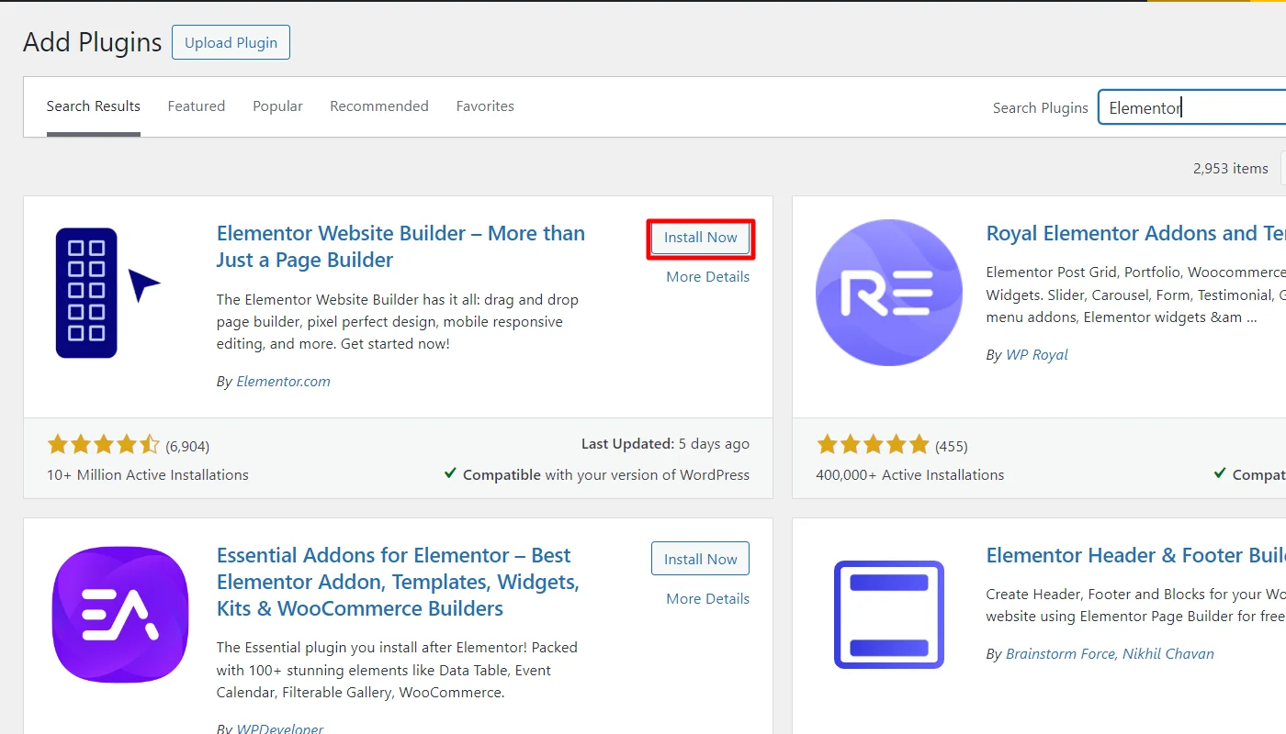The height and width of the screenshot is (734, 1286).
Task: Switch to the Popular tab
Action: (277, 106)
